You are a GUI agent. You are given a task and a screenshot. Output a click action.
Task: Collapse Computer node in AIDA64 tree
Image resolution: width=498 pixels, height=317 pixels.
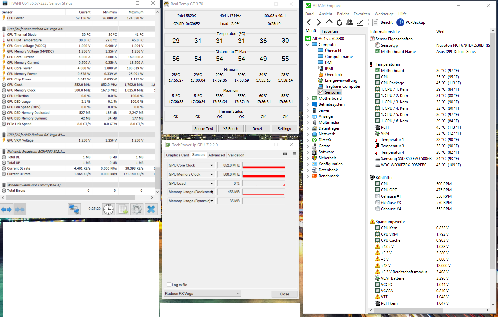(x=308, y=45)
